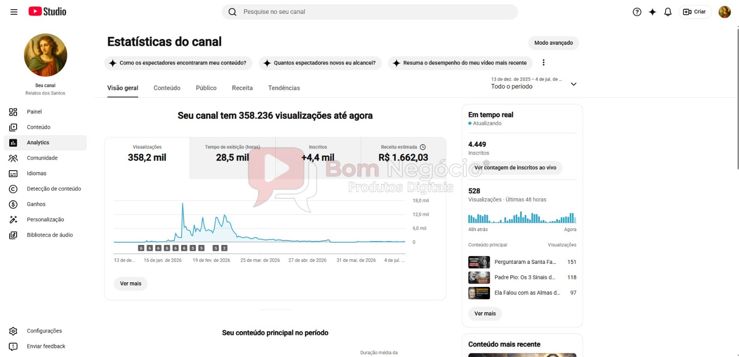Viewport: 739px width, 357px height.
Task: Ask to summarize latest video performance
Action: [460, 63]
